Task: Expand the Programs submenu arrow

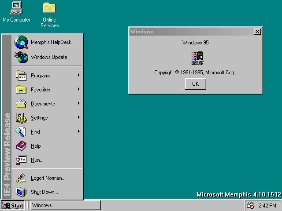Action: pyautogui.click(x=79, y=76)
